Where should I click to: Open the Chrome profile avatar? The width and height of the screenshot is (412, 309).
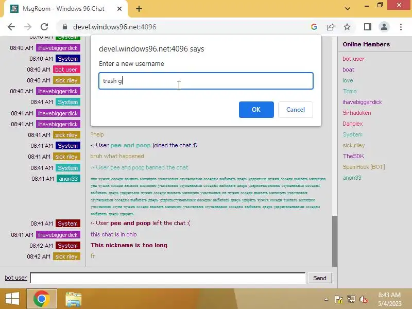click(x=384, y=27)
